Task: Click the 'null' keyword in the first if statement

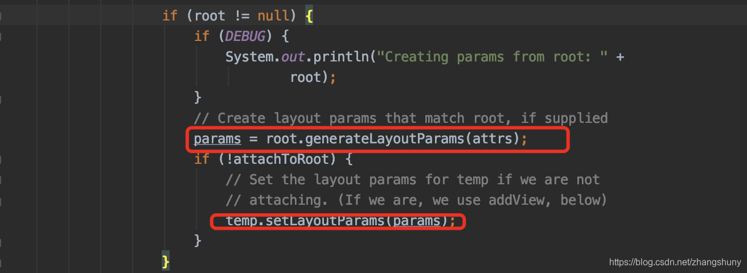Action: [274, 16]
